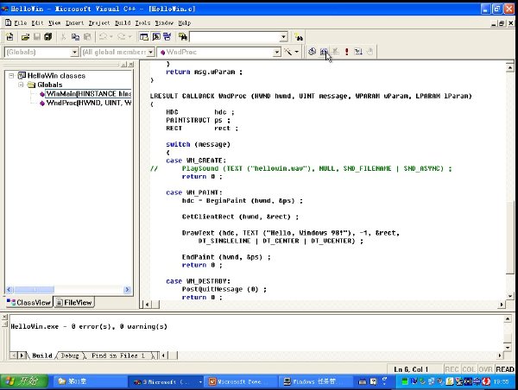Click the red Execute Program exclamation icon
Image resolution: width=518 pixels, height=390 pixels.
[346, 52]
